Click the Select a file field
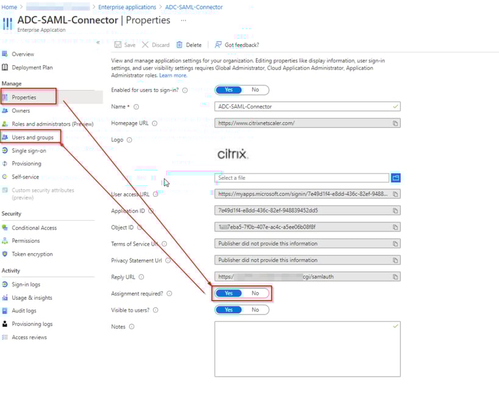Image resolution: width=499 pixels, height=398 pixels. pos(302,178)
